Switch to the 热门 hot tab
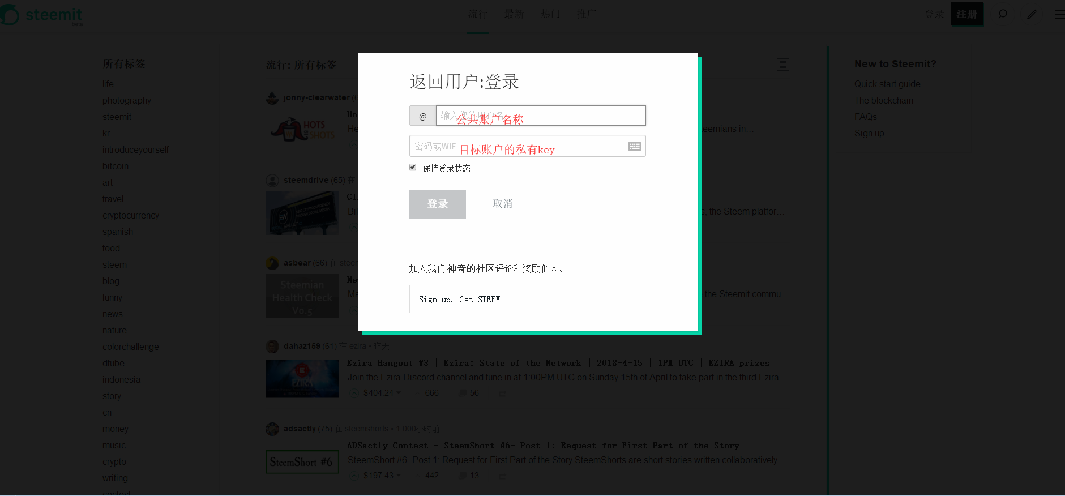Screen dimensions: 1065x496 [x=550, y=14]
